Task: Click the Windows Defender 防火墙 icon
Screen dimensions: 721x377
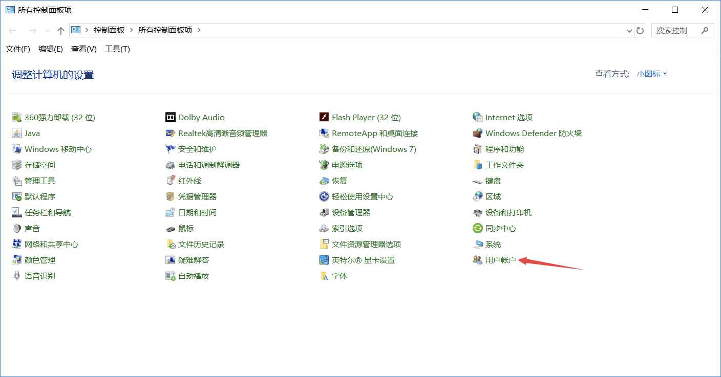Action: point(477,133)
